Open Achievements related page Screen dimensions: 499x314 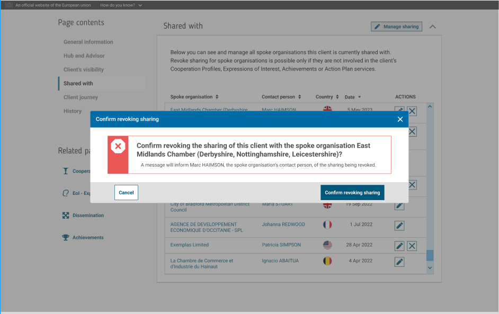tap(88, 238)
